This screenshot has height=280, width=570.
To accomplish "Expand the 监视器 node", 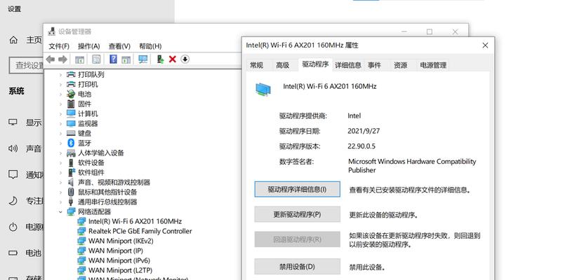I will click(60, 124).
